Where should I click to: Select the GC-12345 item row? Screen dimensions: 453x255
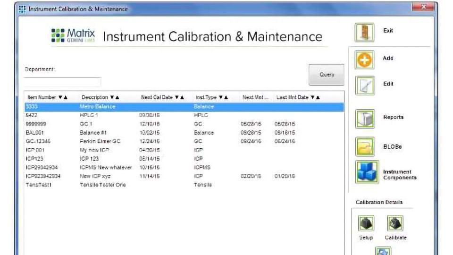[185, 141]
